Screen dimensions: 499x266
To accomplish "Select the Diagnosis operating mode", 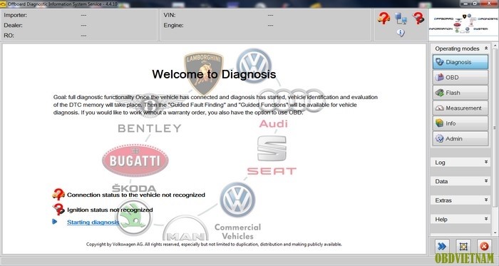I will coord(461,62).
